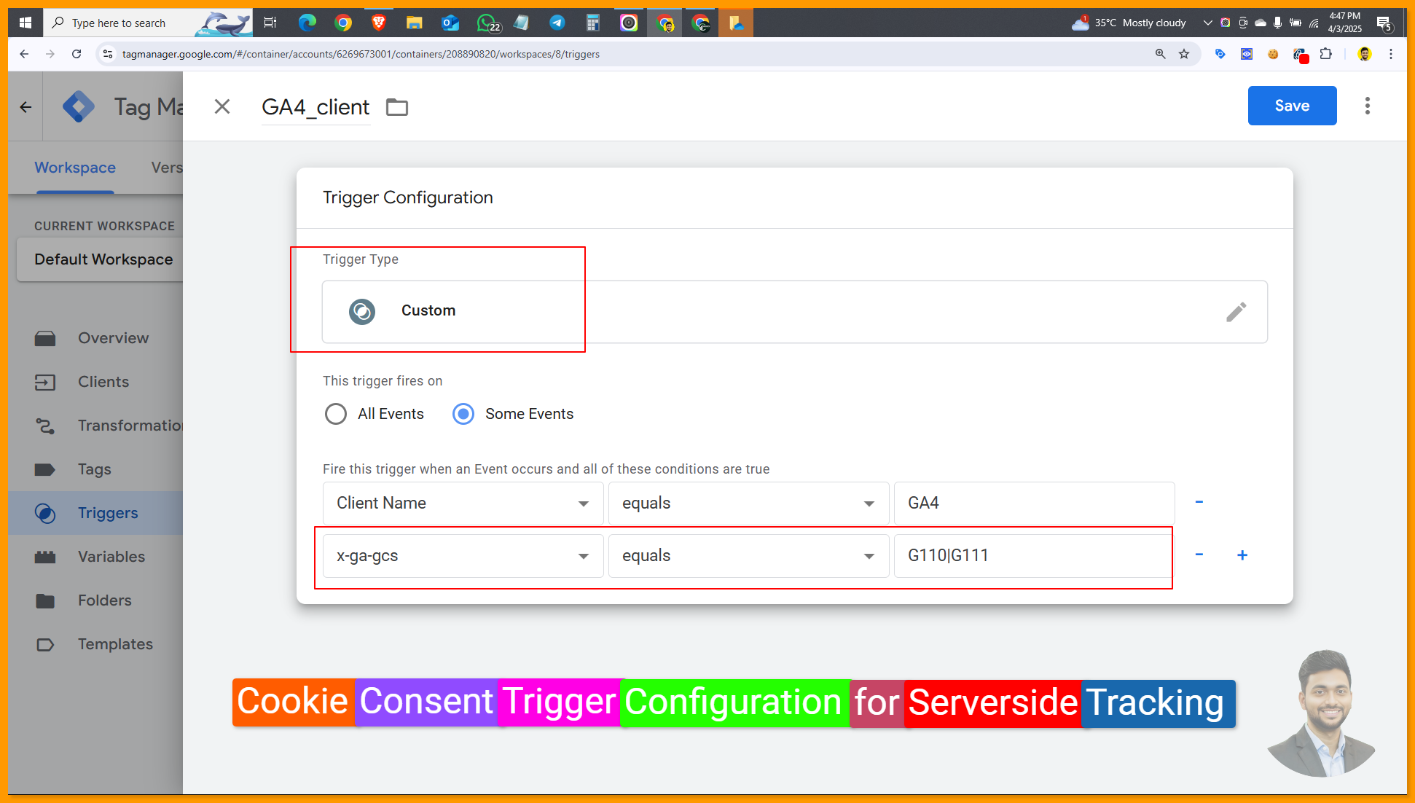Open the three-dot more actions menu

tap(1367, 106)
